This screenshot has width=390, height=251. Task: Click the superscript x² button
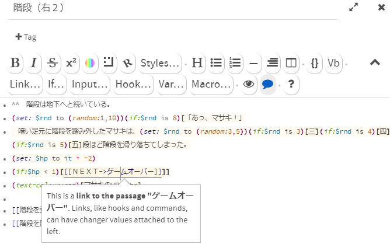pyautogui.click(x=71, y=63)
